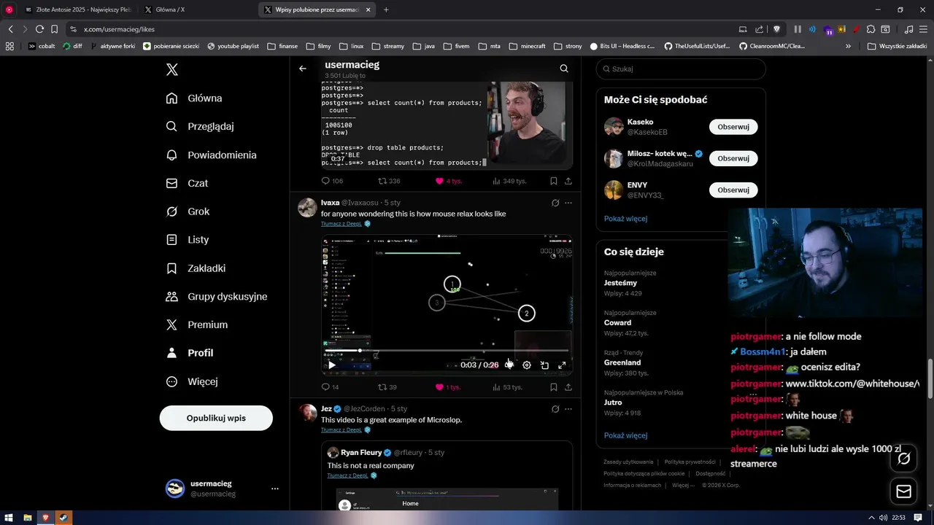Open Grok icon on Jez post

point(555,409)
